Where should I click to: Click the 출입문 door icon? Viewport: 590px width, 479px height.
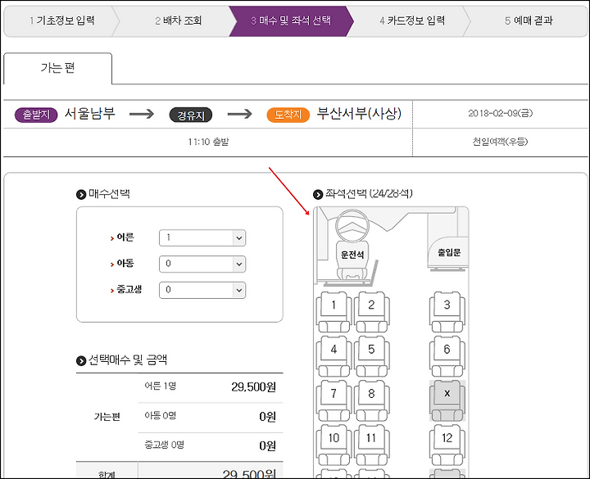pyautogui.click(x=448, y=253)
